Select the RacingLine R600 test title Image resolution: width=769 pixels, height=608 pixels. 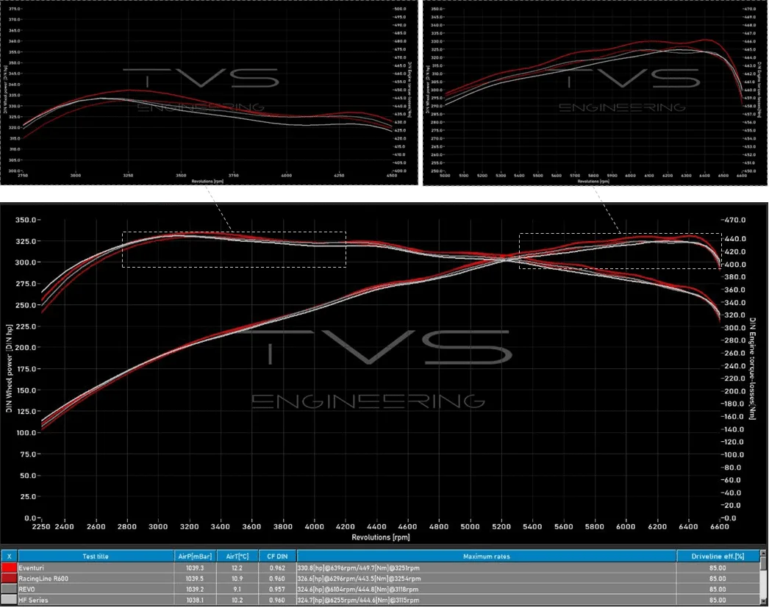point(43,579)
